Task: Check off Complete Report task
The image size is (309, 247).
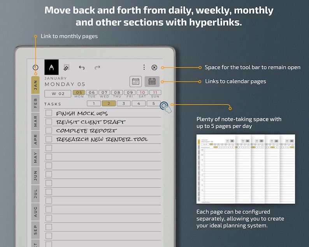Action: click(x=49, y=130)
